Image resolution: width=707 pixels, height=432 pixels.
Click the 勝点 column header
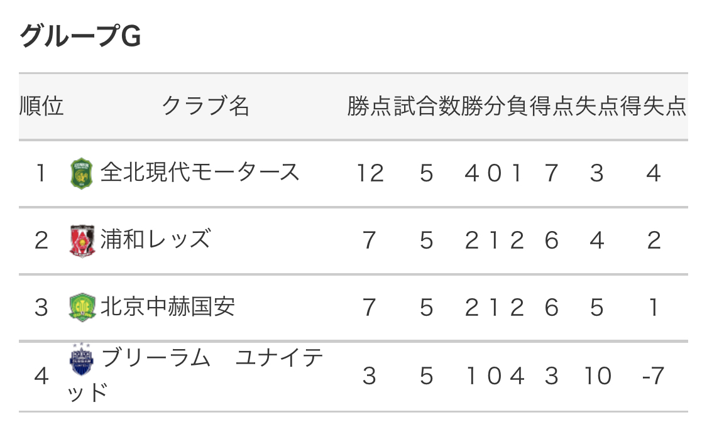[370, 107]
